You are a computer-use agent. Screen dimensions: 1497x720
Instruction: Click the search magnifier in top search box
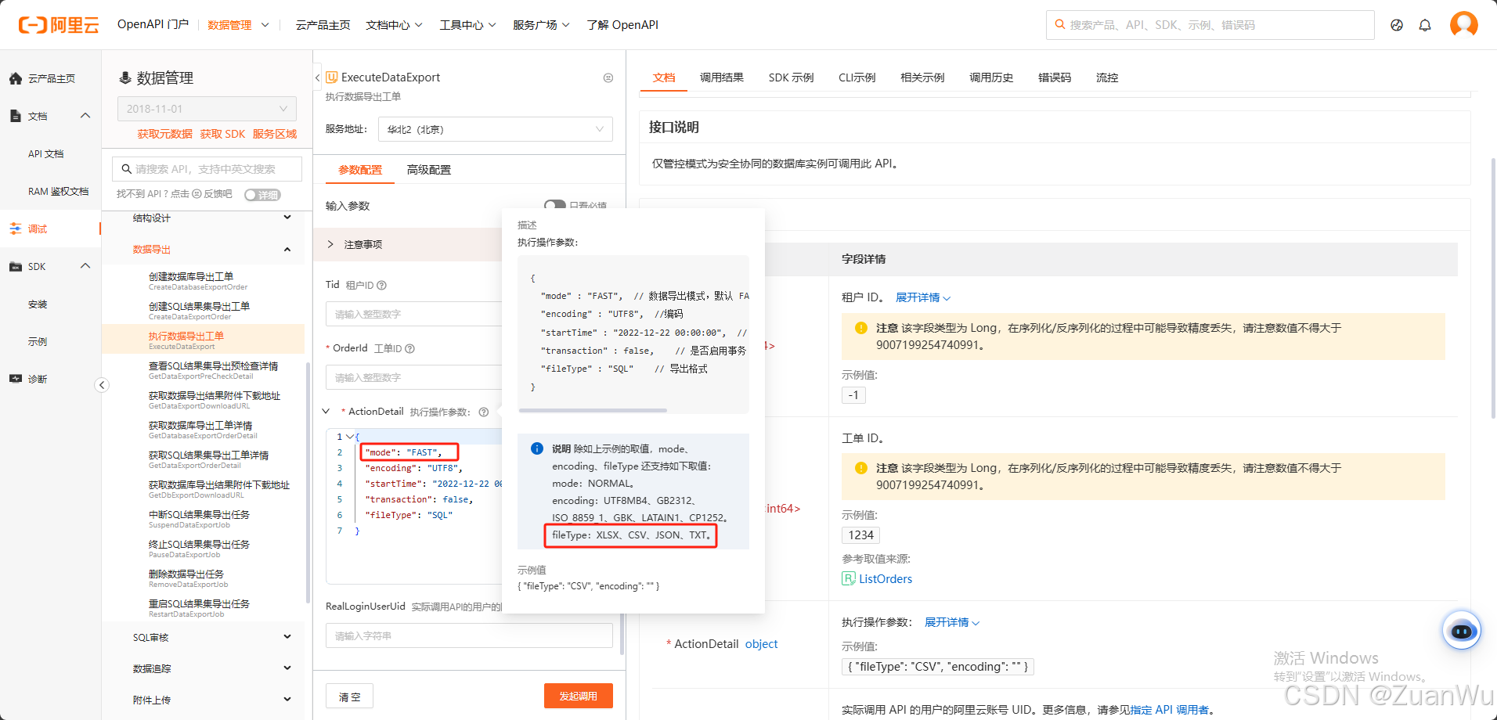1059,24
